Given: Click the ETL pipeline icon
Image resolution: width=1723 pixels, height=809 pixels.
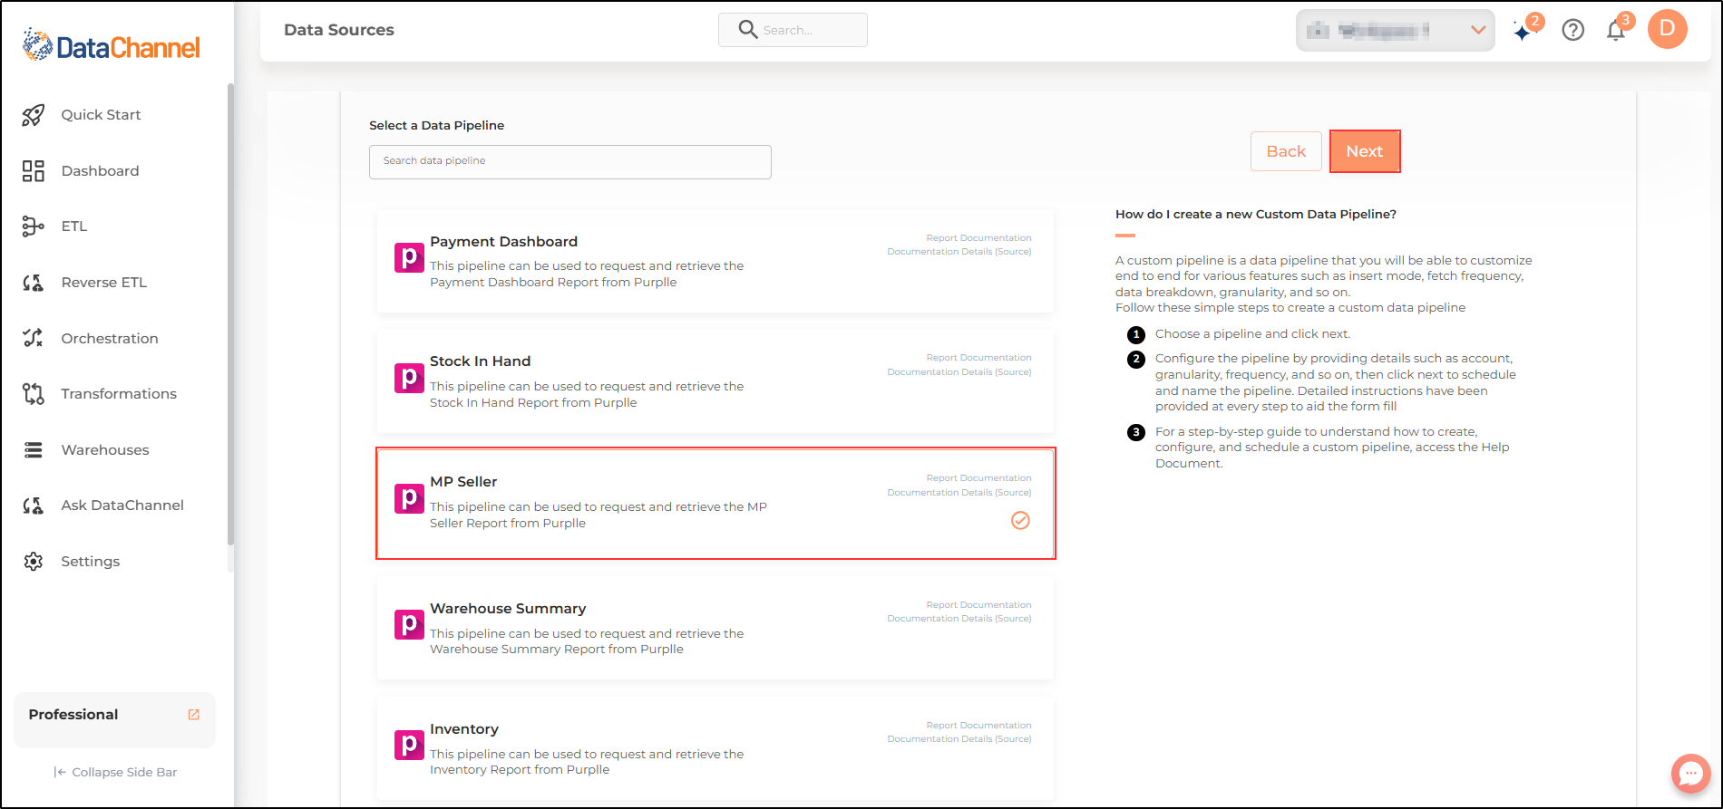Looking at the screenshot, I should [34, 226].
